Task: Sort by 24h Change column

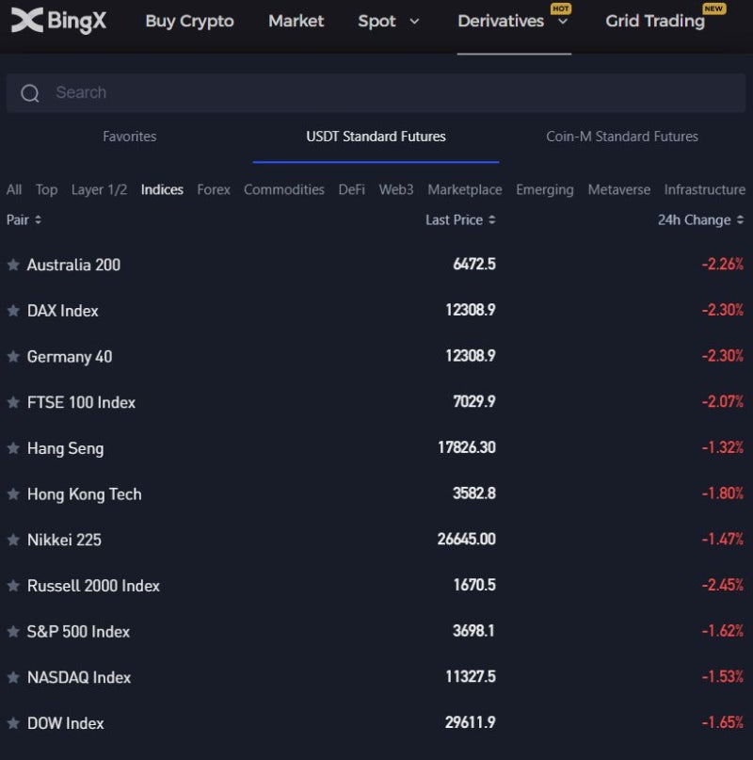Action: tap(700, 220)
